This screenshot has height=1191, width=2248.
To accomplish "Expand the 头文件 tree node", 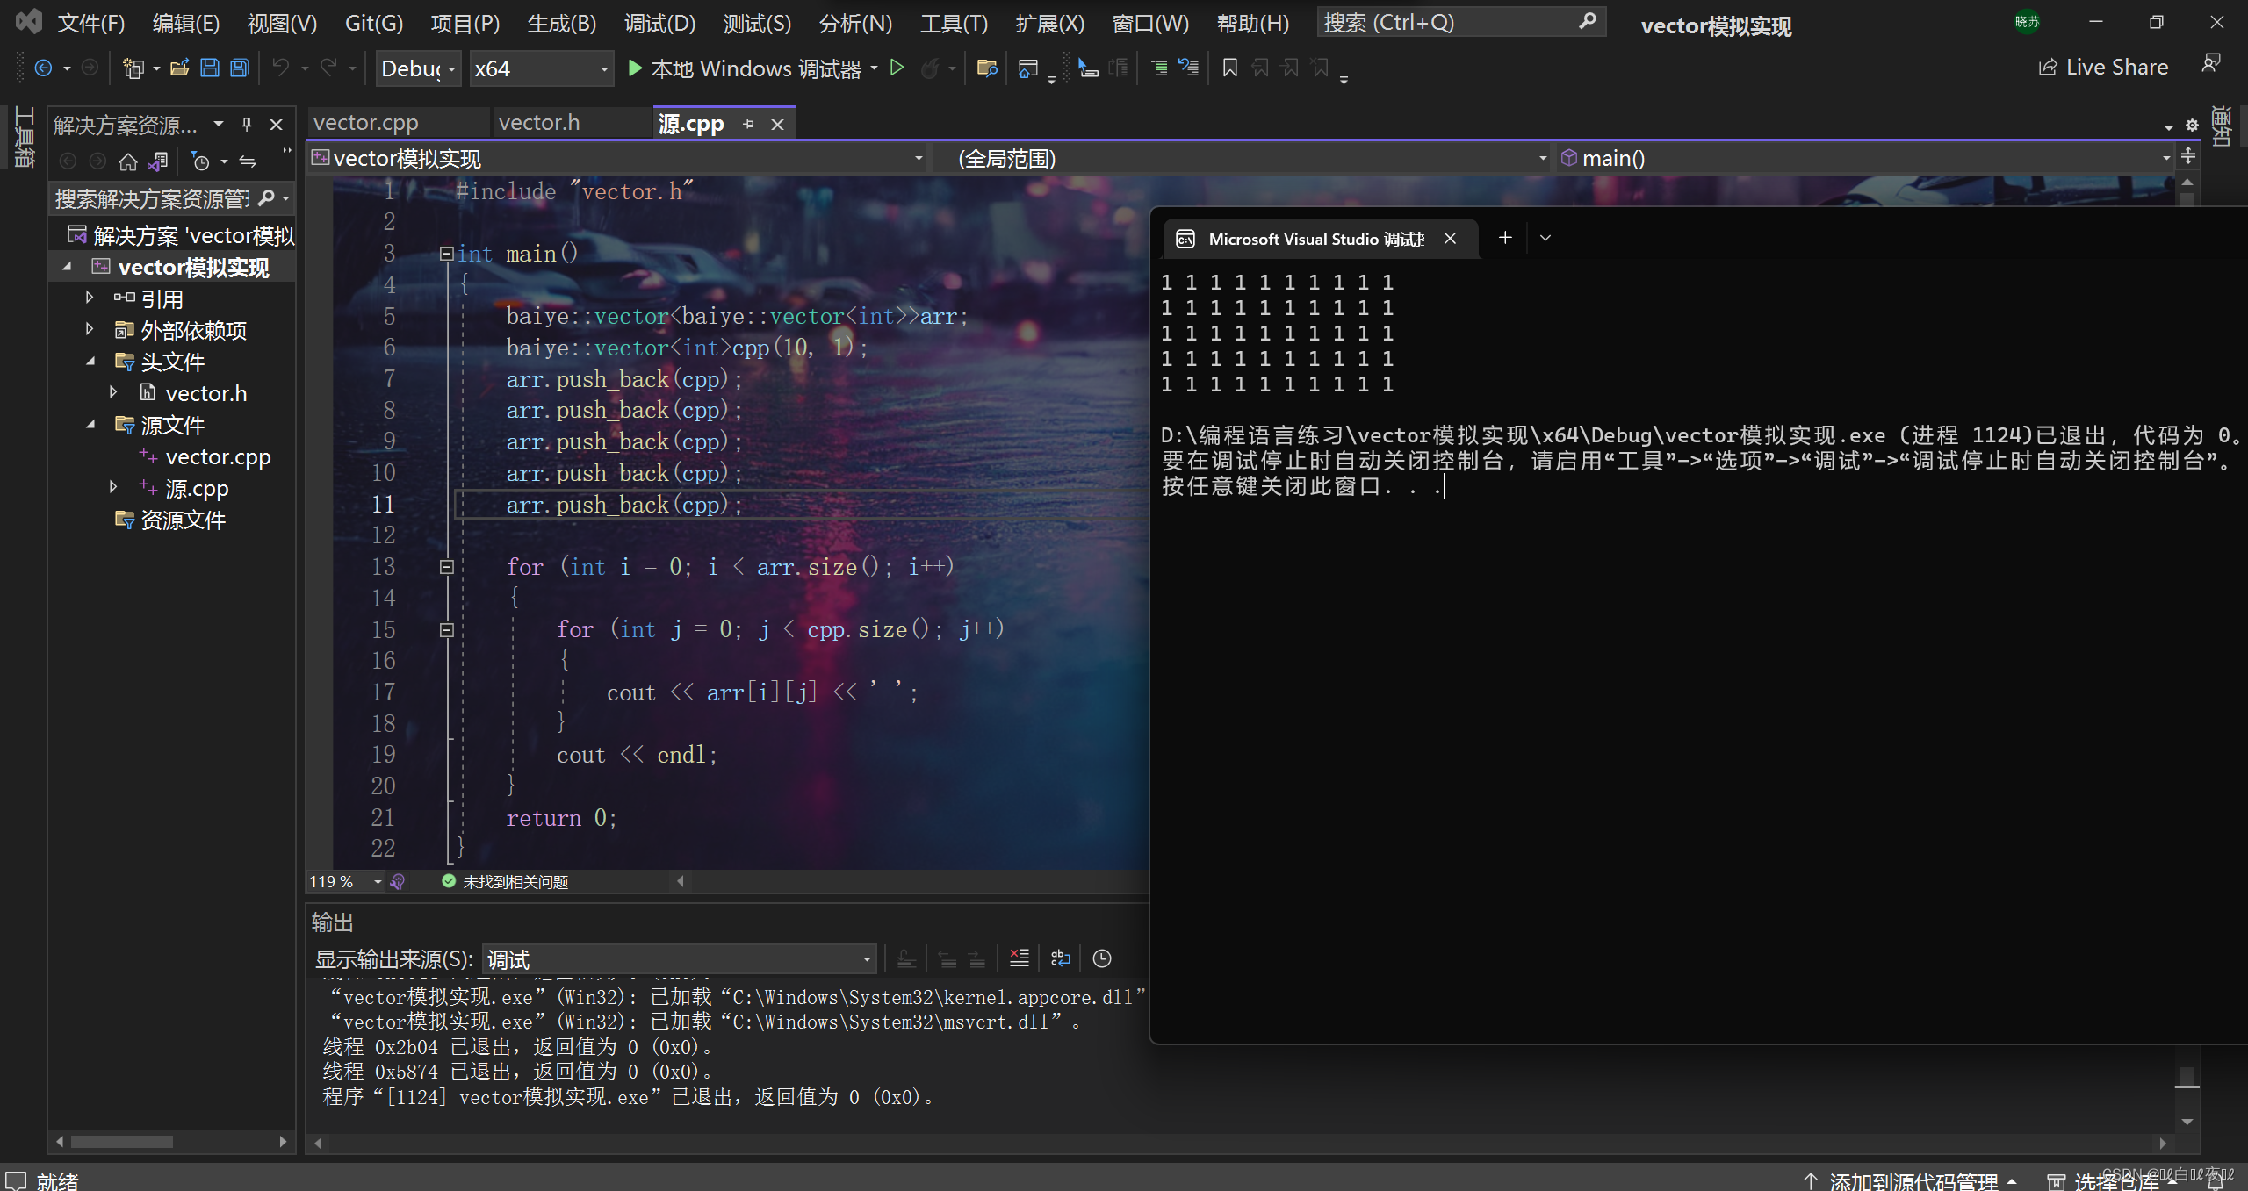I will (94, 362).
